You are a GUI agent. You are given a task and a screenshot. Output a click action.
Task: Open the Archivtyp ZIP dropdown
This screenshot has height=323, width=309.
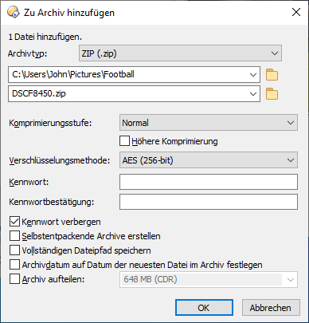point(180,53)
